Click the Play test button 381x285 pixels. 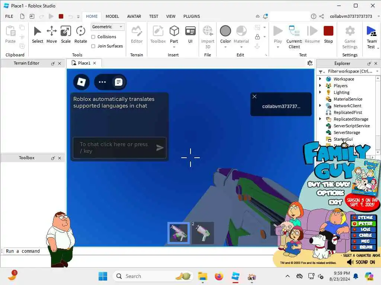278,35
